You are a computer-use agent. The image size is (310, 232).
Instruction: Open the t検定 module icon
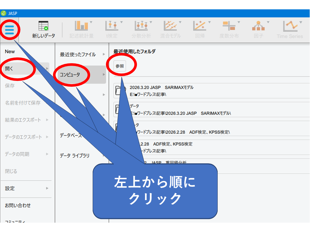(112, 29)
